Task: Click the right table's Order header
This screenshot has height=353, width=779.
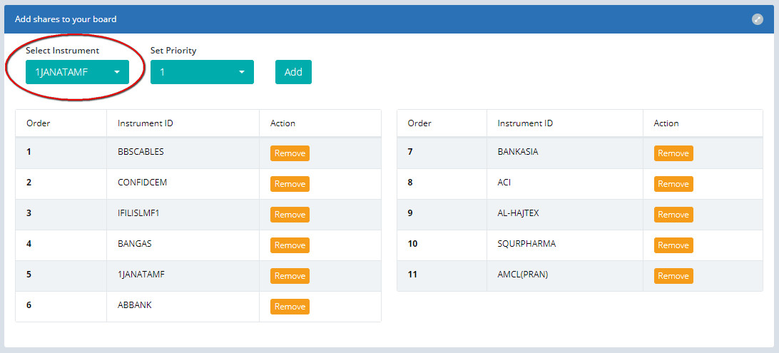Action: pyautogui.click(x=419, y=123)
